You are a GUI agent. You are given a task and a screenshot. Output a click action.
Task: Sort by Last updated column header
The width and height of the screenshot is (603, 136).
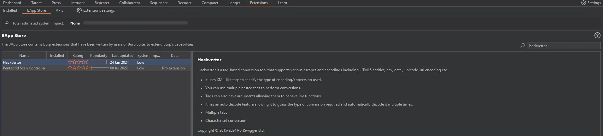pyautogui.click(x=123, y=56)
